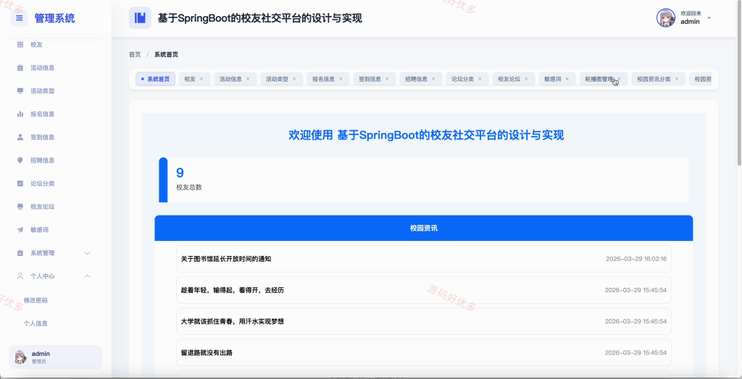Click the 首页 breadcrumb link
742x379 pixels.
(x=135, y=54)
